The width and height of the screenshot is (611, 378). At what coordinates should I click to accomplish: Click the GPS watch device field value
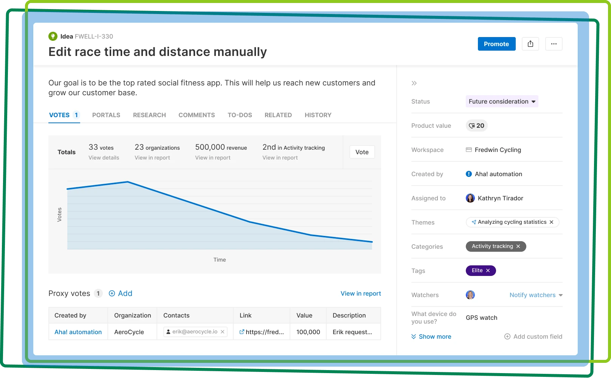point(482,318)
